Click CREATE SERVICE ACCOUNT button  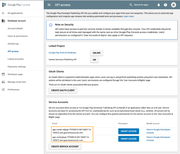(x=65, y=146)
